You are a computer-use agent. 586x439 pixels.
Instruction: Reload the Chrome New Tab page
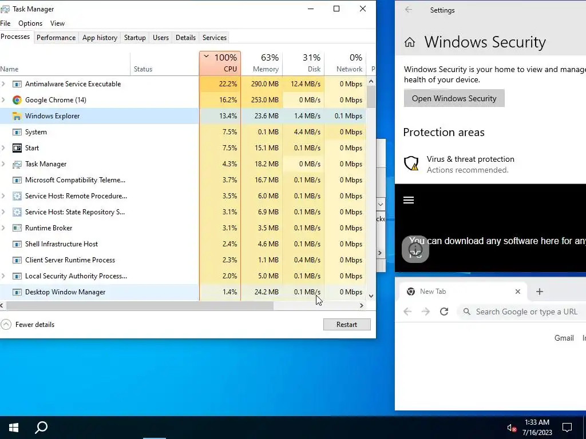444,312
